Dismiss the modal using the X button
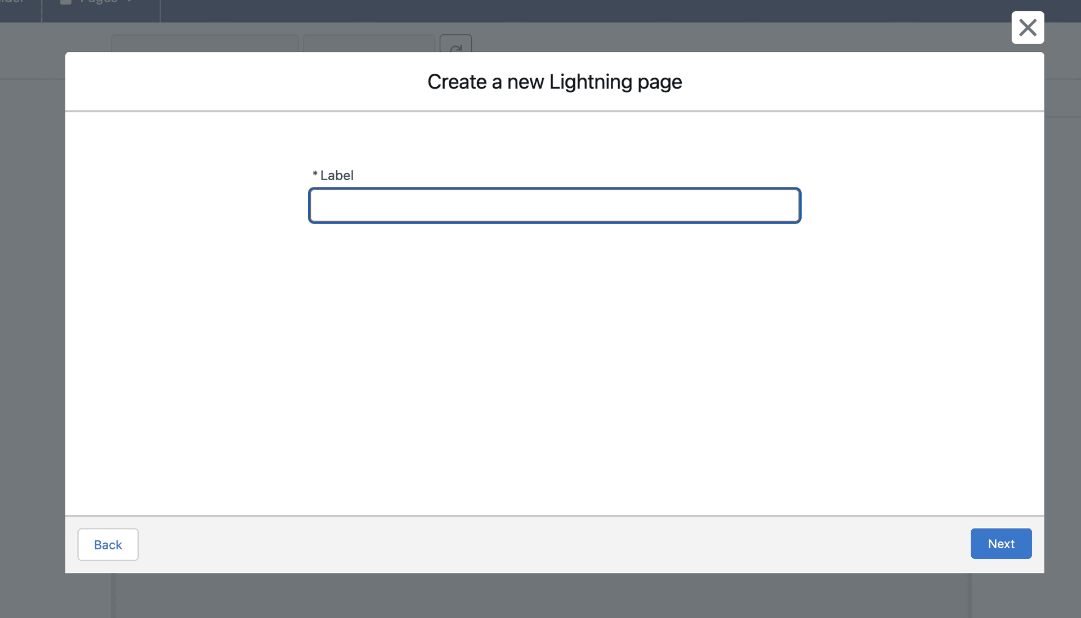 point(1028,28)
